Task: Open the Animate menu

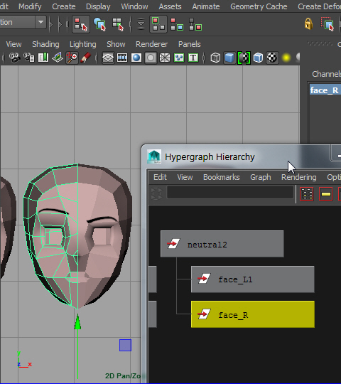Action: tap(206, 6)
